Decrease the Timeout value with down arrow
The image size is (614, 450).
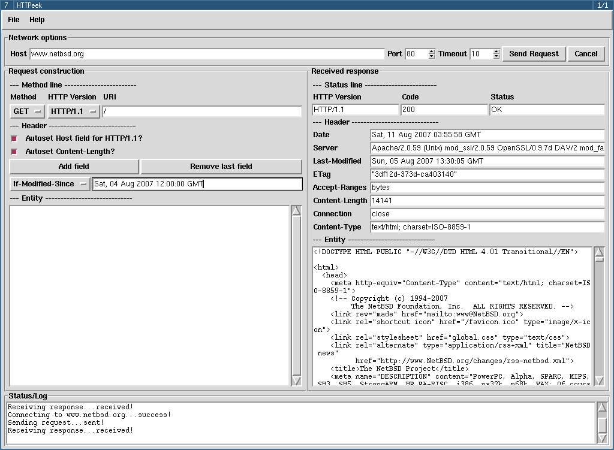496,57
